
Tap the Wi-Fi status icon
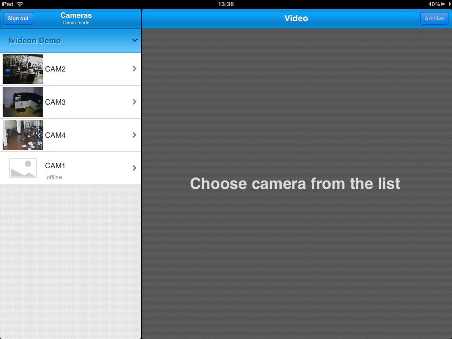[x=19, y=4]
